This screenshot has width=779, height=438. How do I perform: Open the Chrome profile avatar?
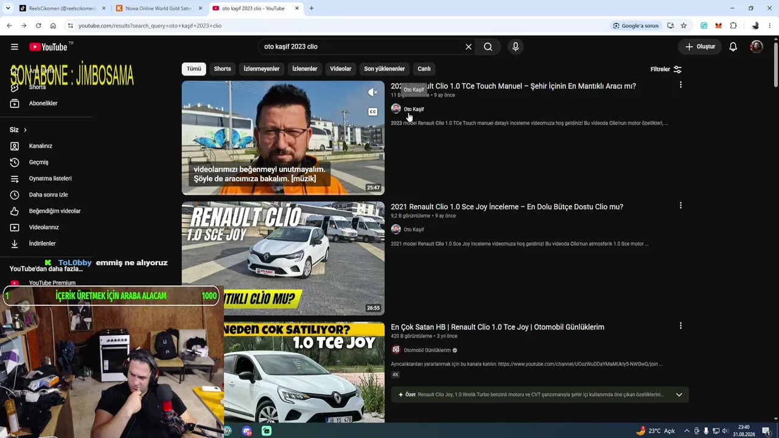click(x=755, y=26)
